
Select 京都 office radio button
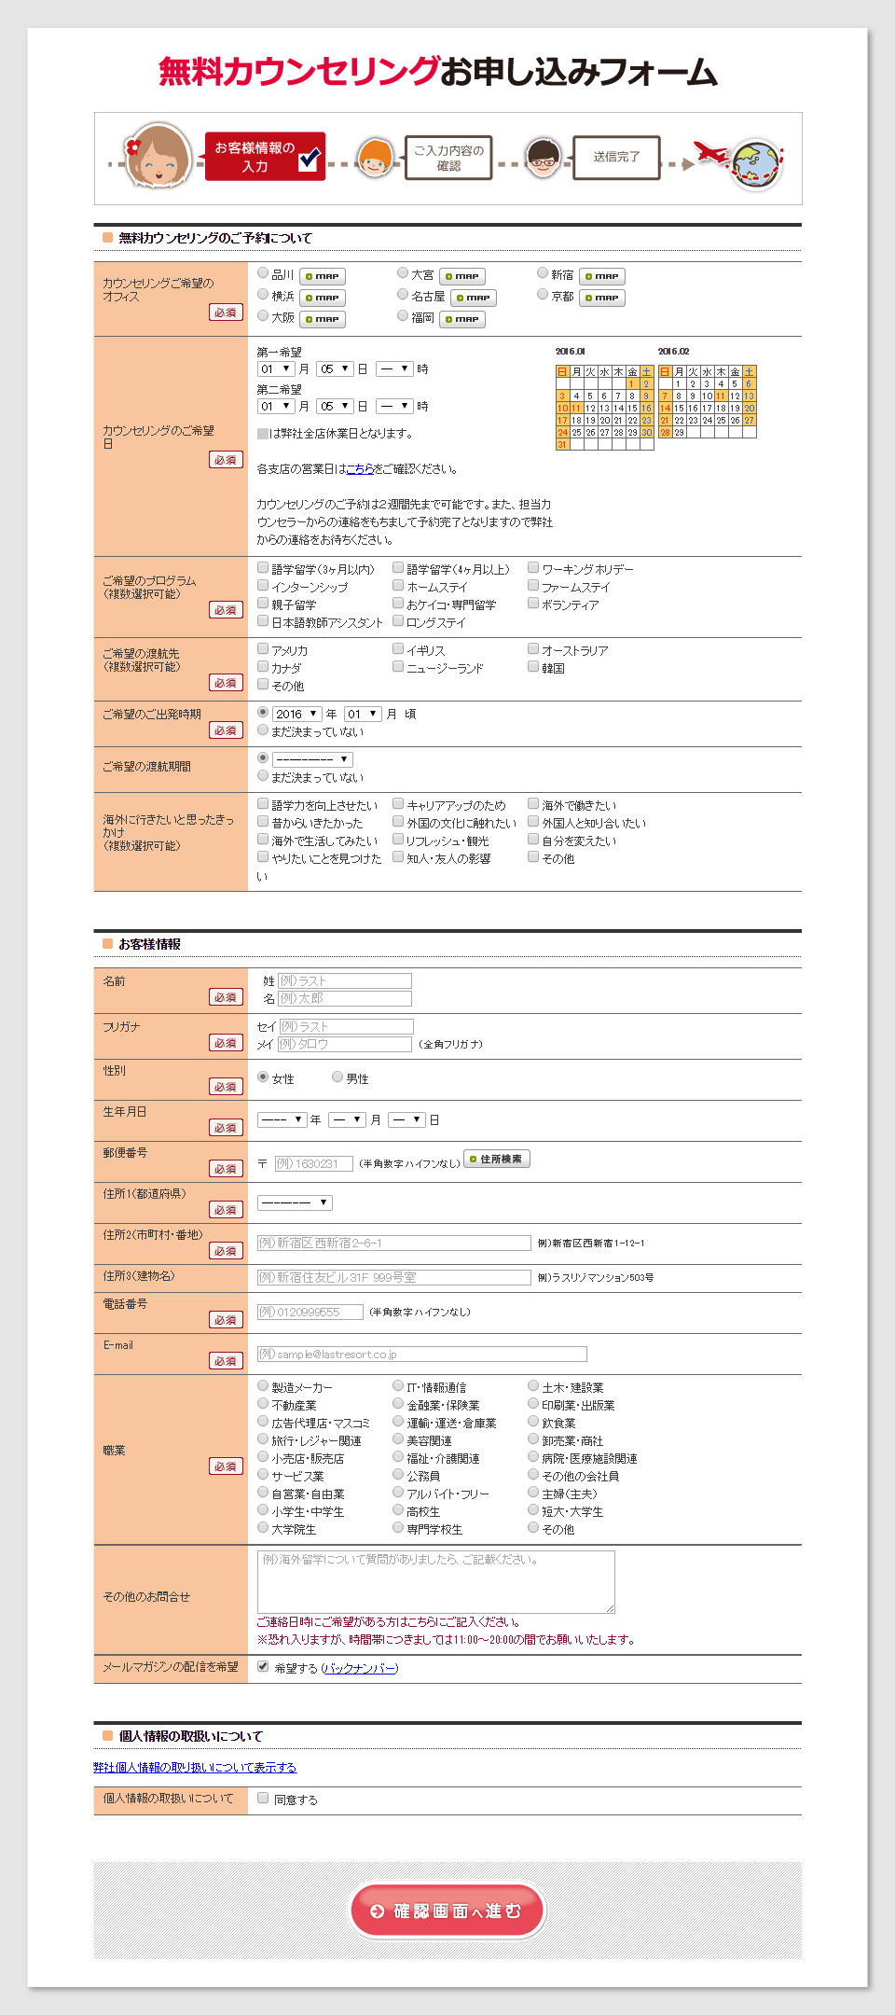(x=543, y=295)
